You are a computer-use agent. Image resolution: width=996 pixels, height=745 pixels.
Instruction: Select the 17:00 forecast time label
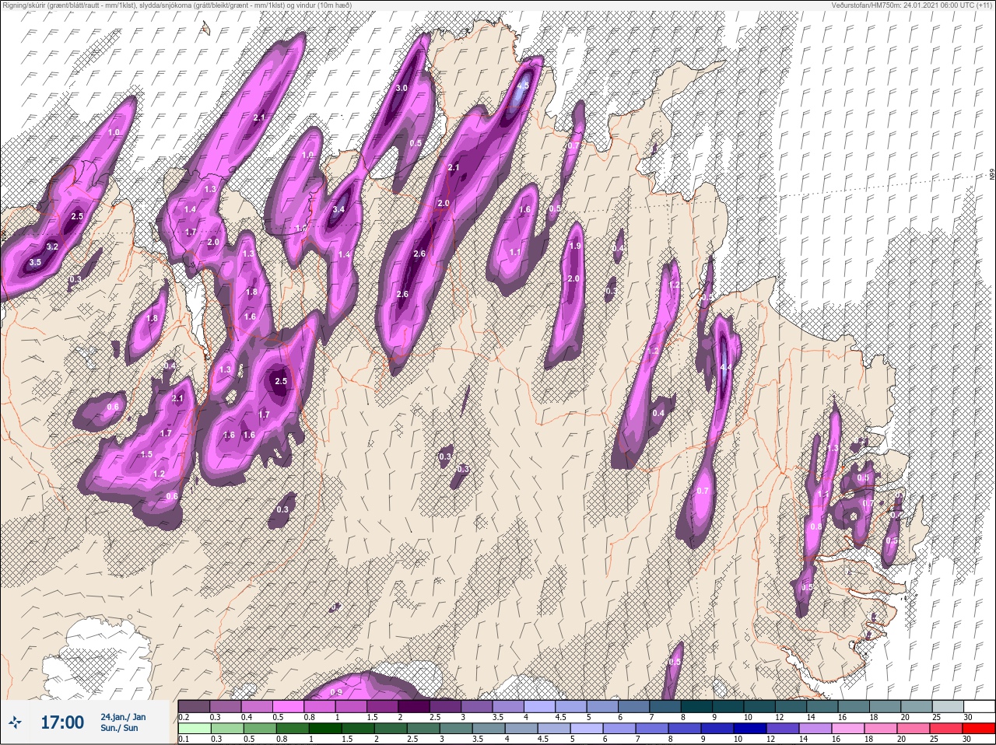tap(62, 723)
